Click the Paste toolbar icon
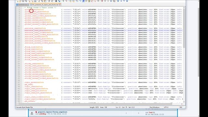The width and height of the screenshot is (208, 117). click(45, 1)
